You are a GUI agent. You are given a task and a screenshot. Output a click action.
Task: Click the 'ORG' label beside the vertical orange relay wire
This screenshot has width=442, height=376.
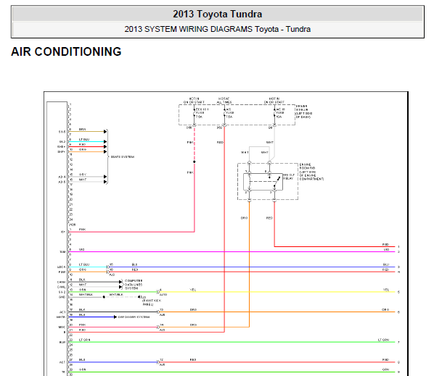(244, 218)
